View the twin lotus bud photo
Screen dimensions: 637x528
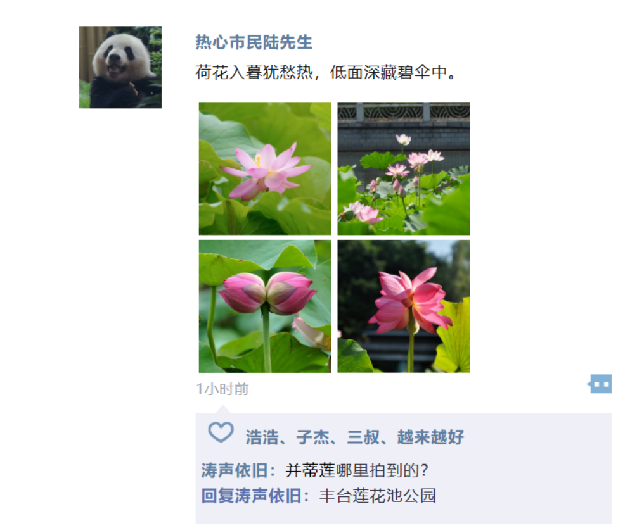pyautogui.click(x=265, y=306)
